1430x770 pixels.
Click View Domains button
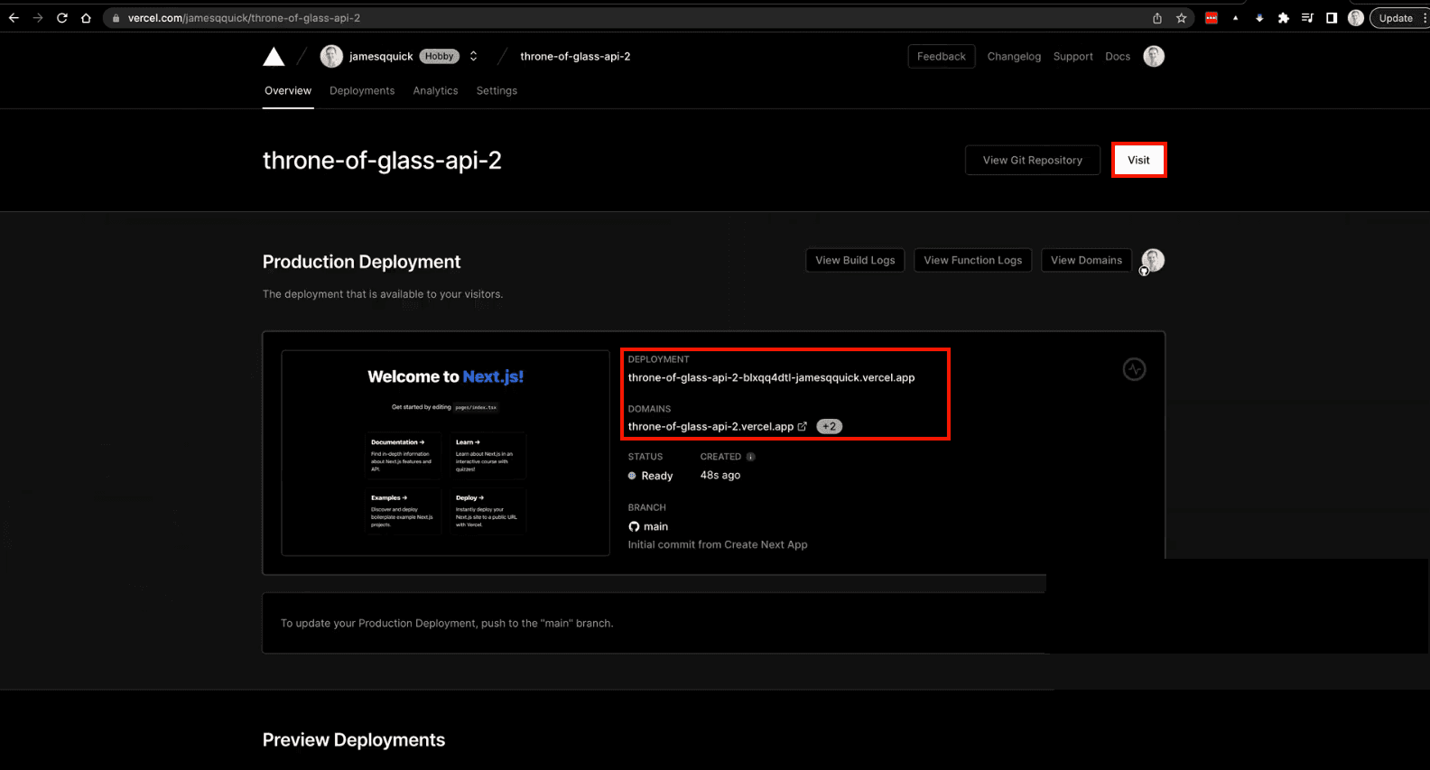[x=1086, y=260]
